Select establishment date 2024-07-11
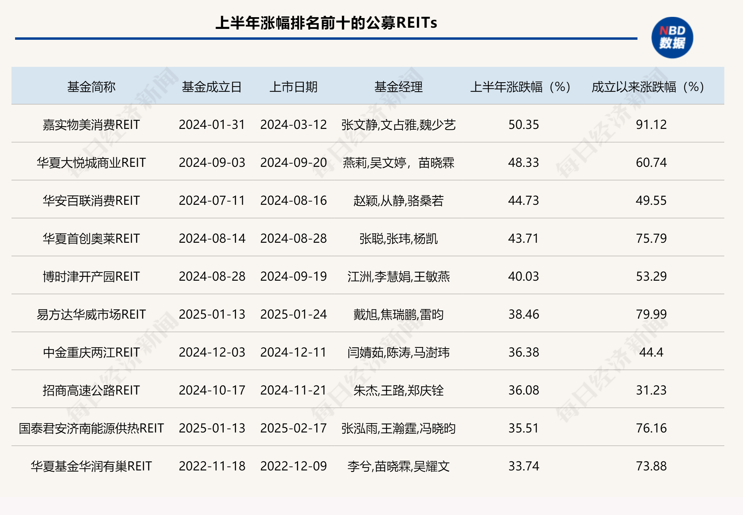743x515 pixels. [x=212, y=200]
